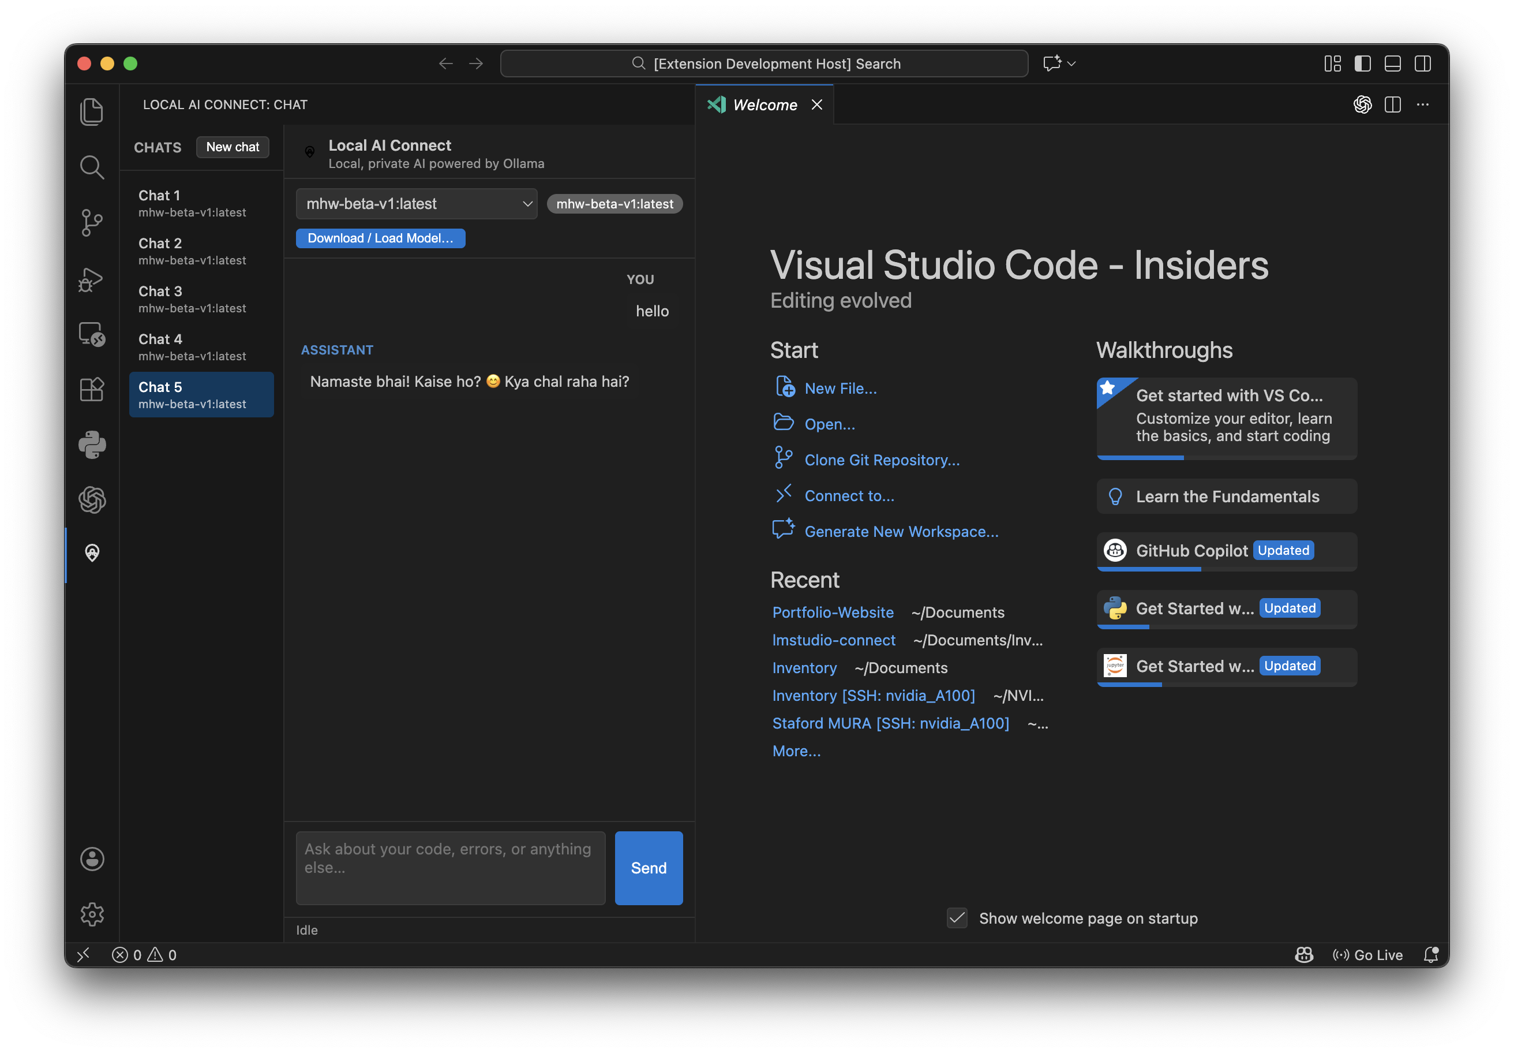Click Clone Git Repository link
Screen dimensions: 1514x1053
click(x=882, y=460)
